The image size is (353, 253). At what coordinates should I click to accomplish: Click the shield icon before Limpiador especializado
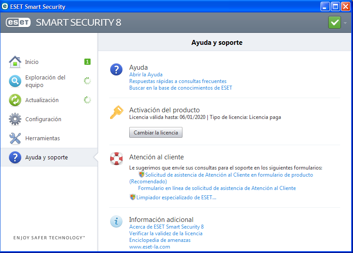(133, 197)
